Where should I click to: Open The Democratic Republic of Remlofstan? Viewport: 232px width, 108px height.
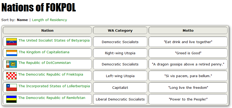52,98
